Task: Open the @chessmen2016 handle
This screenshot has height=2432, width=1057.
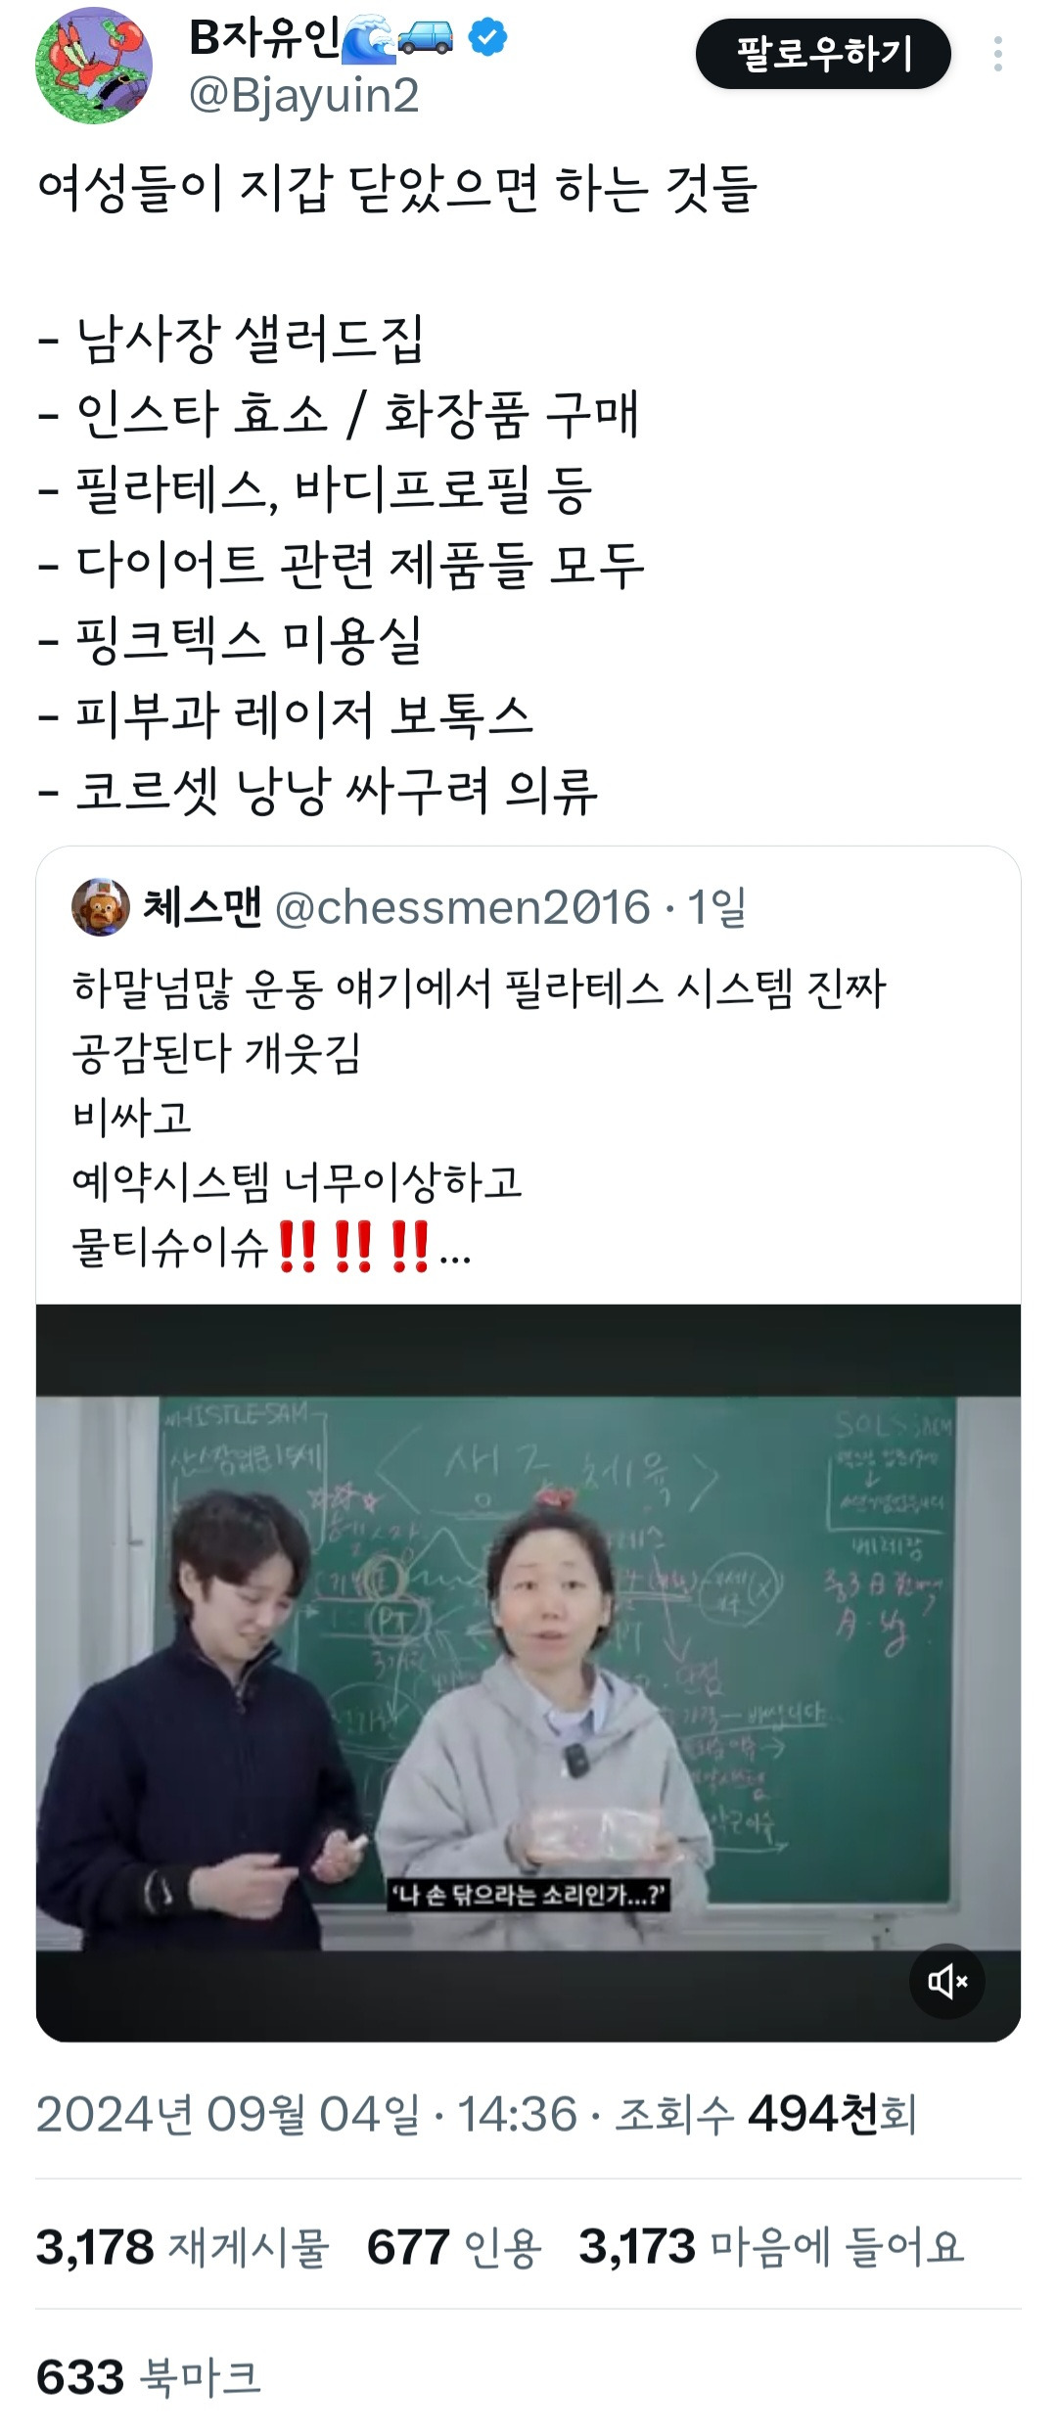Action: pos(462,907)
